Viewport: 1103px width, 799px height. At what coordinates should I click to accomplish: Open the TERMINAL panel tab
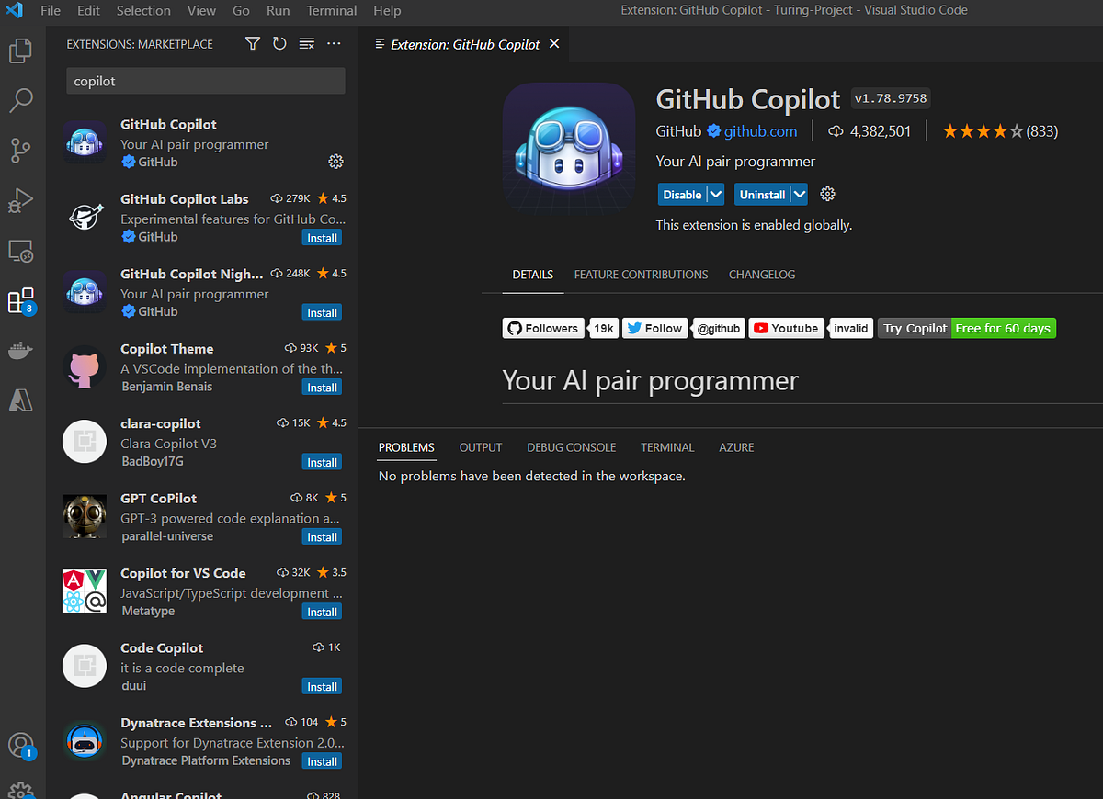(667, 447)
